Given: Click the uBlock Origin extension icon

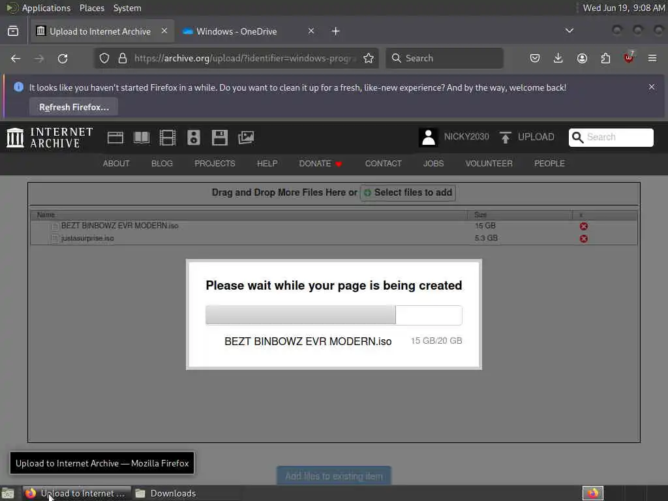Looking at the screenshot, I should click(629, 57).
